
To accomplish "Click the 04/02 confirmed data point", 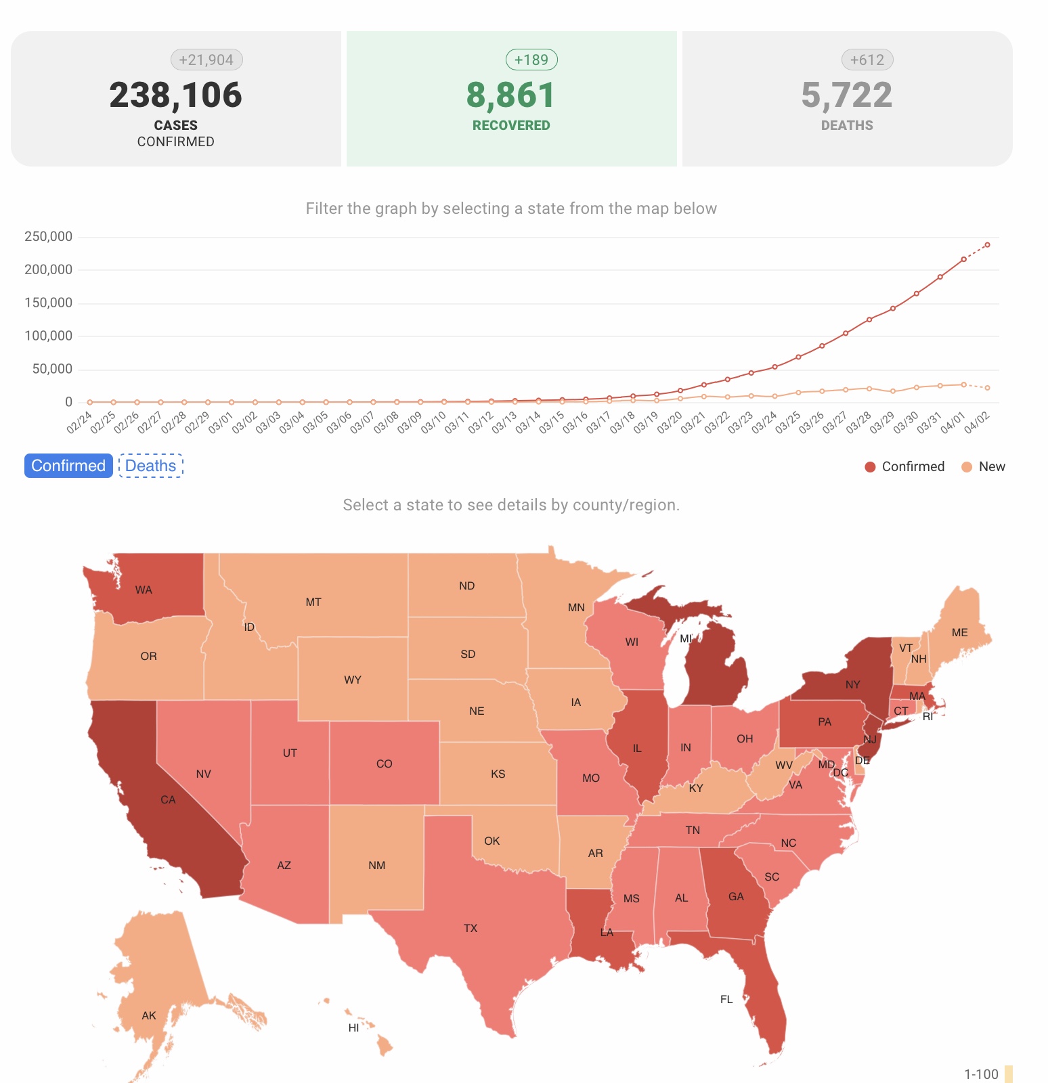I will click(987, 245).
